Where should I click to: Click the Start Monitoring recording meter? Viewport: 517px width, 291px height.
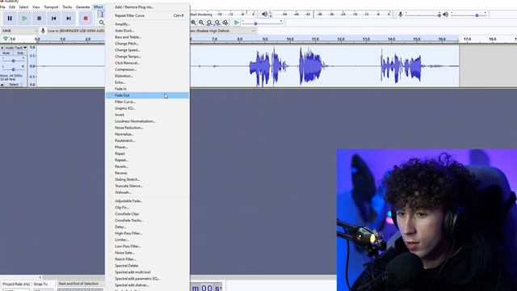click(223, 15)
